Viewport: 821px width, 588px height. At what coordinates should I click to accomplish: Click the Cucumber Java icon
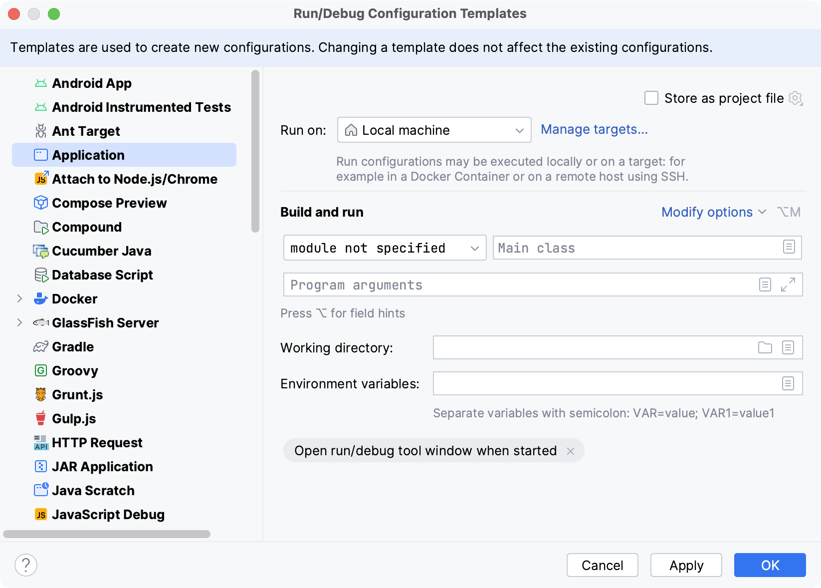click(x=41, y=251)
